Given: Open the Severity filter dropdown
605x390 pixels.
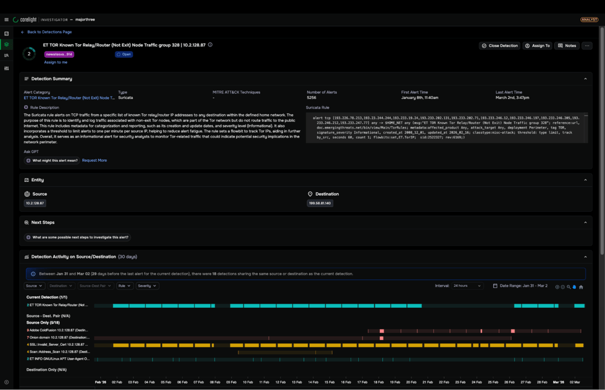Looking at the screenshot, I should click(x=146, y=286).
